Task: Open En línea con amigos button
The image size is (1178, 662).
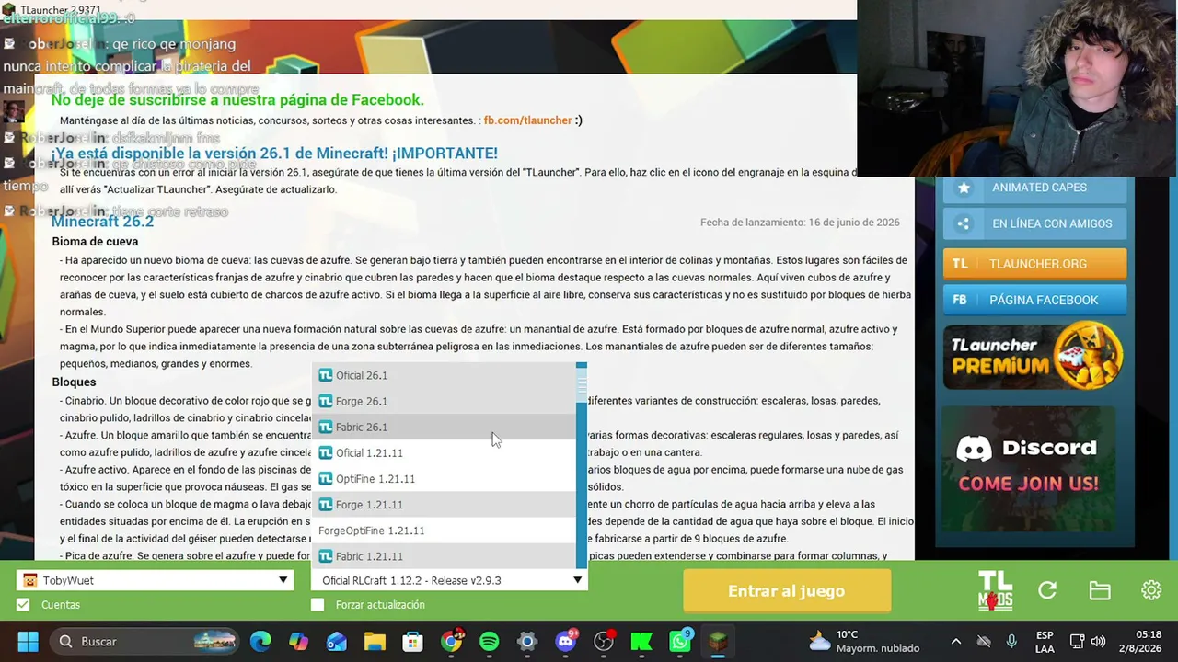Action: [x=1034, y=223]
